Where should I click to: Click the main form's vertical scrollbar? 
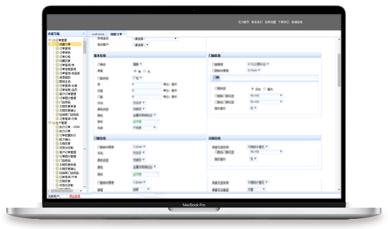pos(339,70)
